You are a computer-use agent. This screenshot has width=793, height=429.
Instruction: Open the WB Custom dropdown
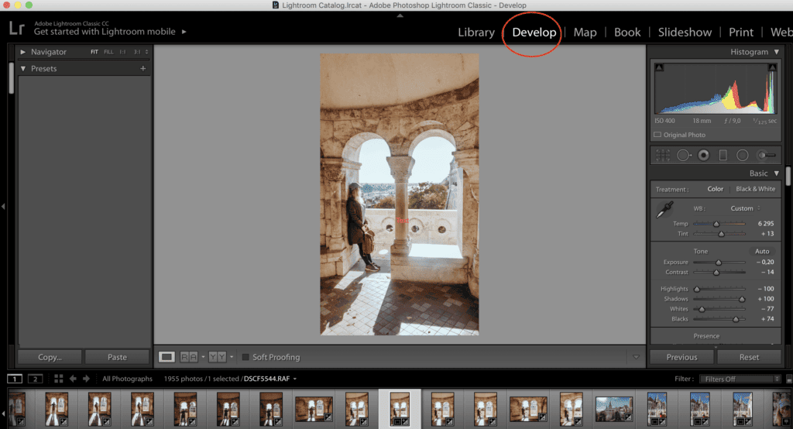click(745, 208)
